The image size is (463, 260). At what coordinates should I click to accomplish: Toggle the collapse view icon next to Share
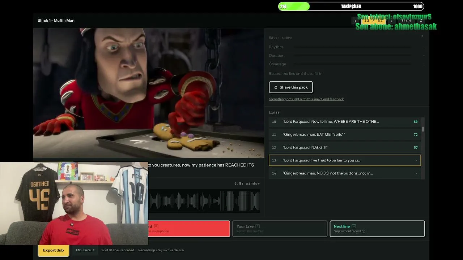(x=421, y=21)
